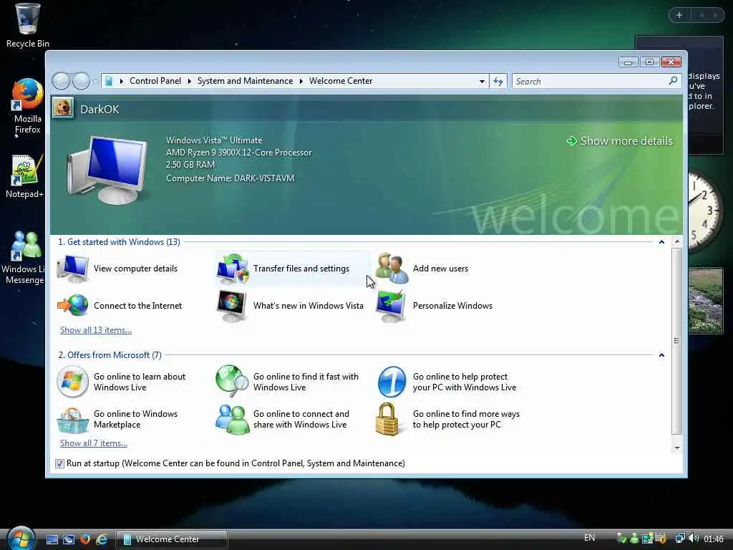Open connect and share with Windows Live icon

(233, 419)
